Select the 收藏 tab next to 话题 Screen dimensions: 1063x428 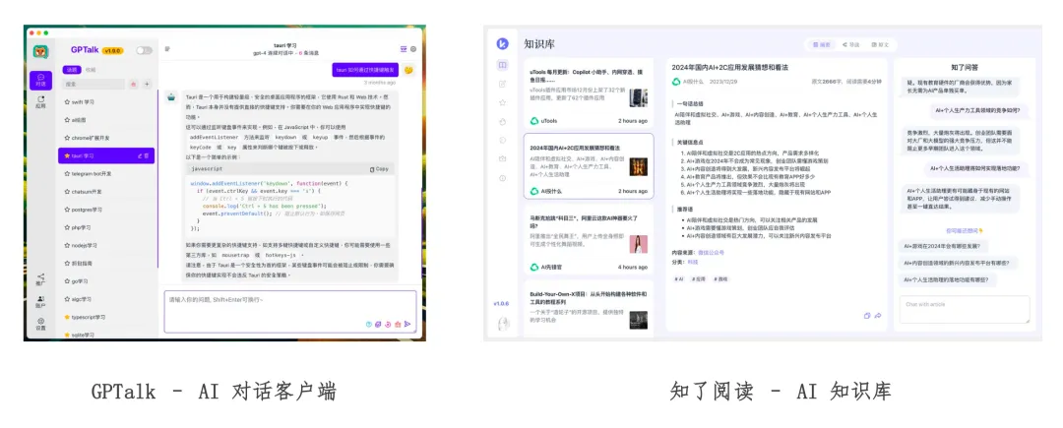[91, 70]
